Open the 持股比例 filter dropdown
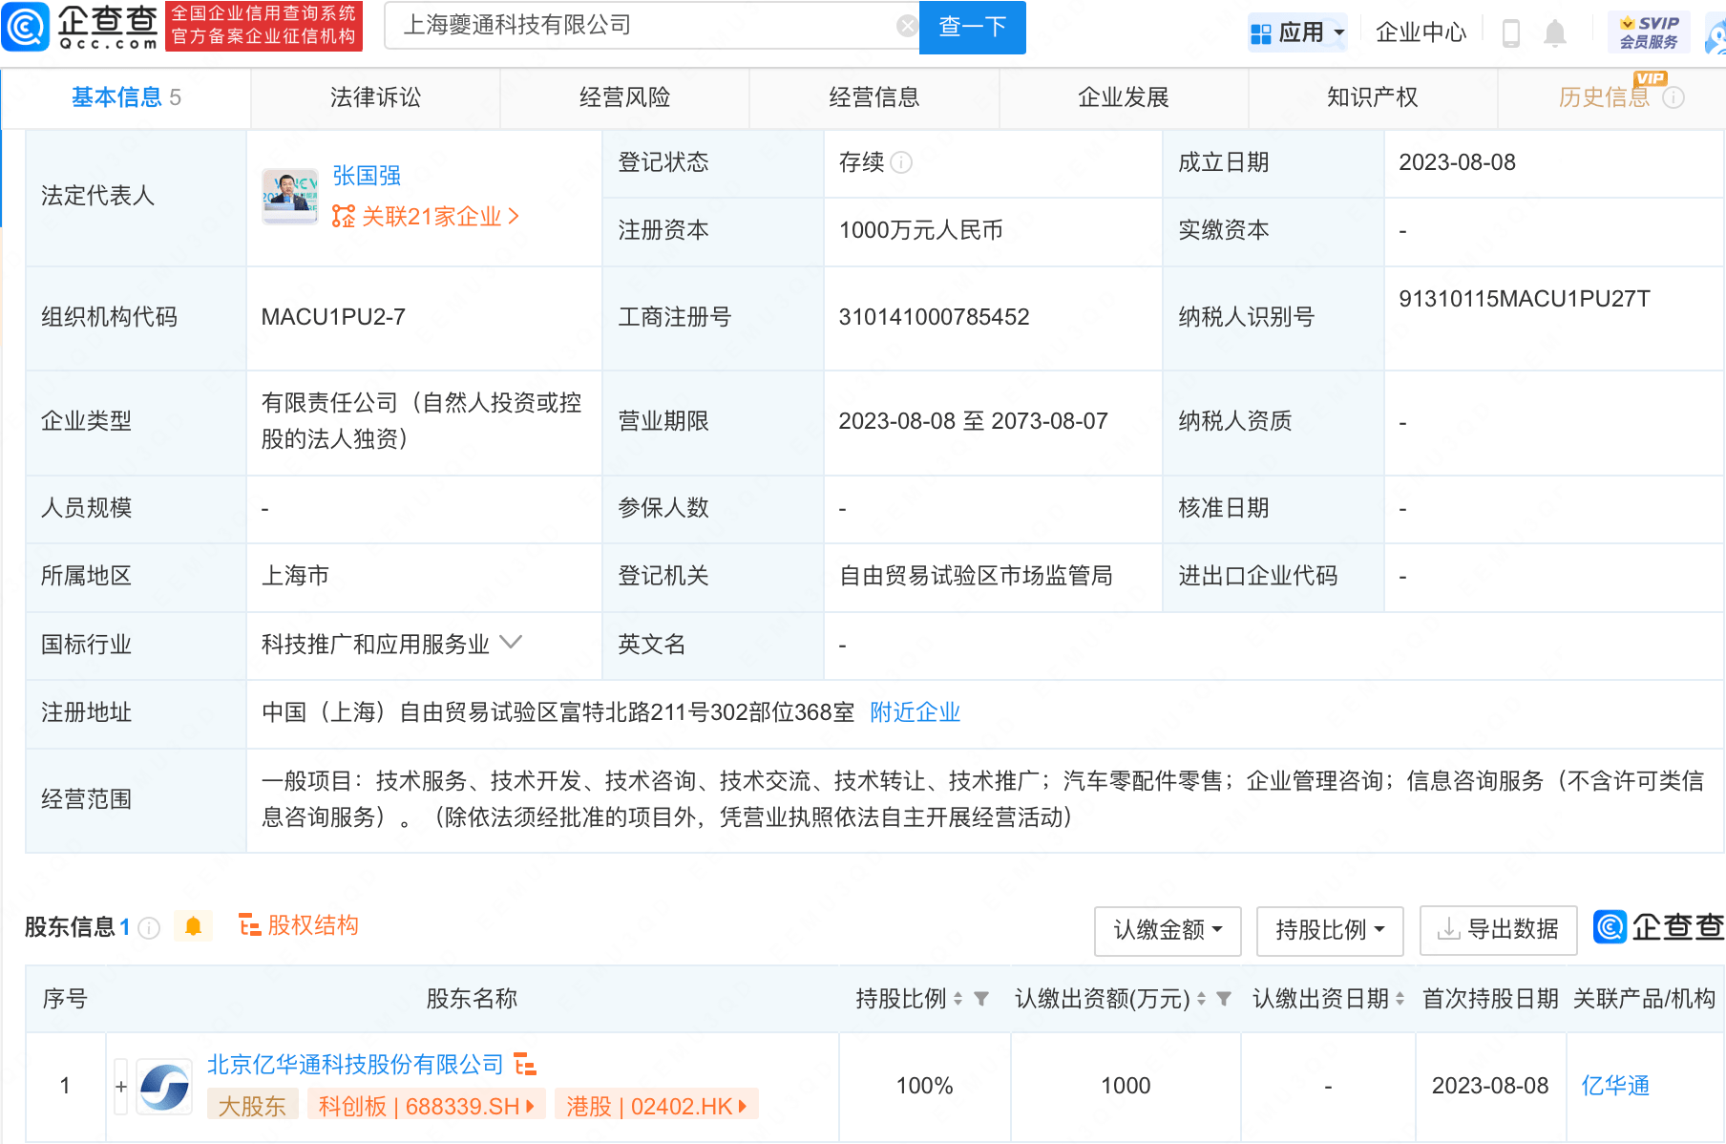1726x1144 pixels. [1329, 930]
